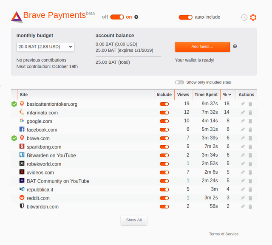Image resolution: width=272 pixels, height=245 pixels.
Task: Delete Bitwarden on YouTube row
Action: [x=250, y=155]
